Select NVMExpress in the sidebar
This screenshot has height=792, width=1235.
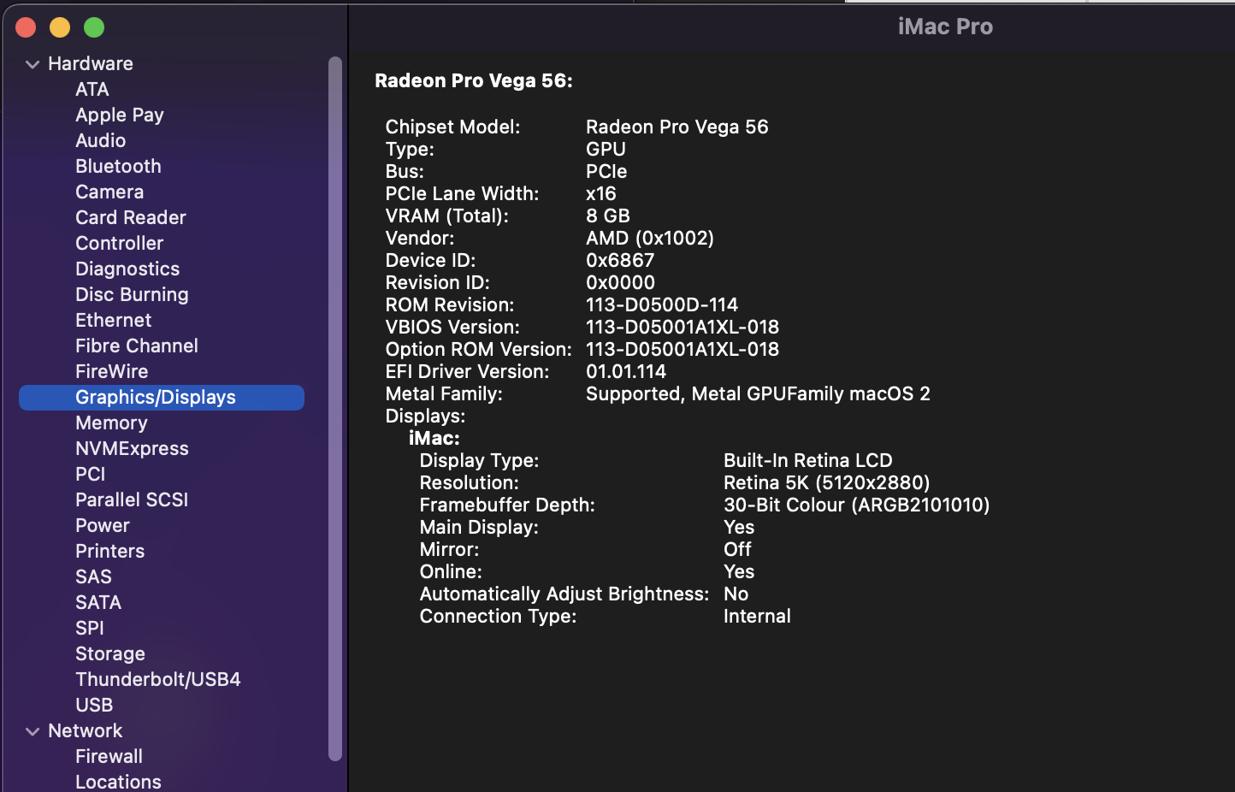pos(132,448)
